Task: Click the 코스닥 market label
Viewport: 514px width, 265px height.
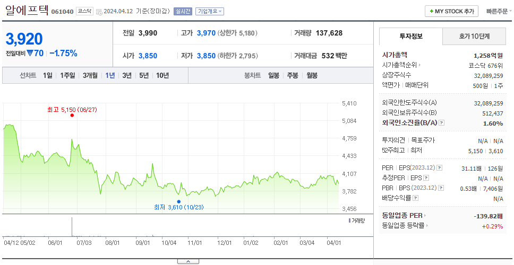Action: (85, 11)
